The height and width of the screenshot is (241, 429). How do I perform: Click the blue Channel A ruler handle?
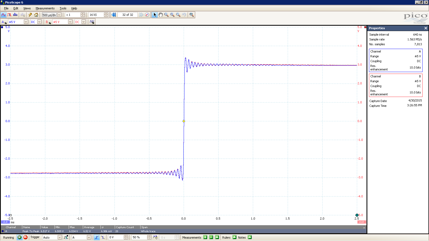[x=2, y=27]
